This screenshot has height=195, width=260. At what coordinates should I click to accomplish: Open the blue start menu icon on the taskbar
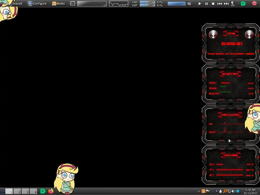tap(2, 192)
